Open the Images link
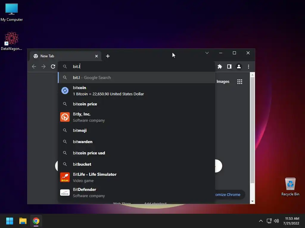305x228 pixels. pyautogui.click(x=223, y=81)
